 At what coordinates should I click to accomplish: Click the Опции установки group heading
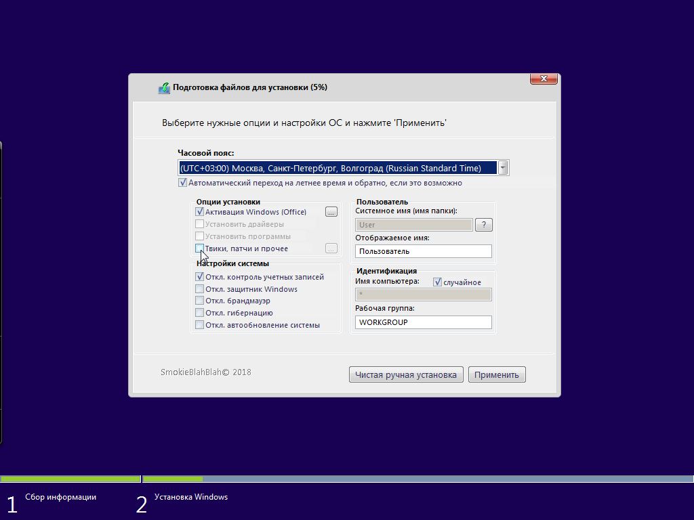click(228, 202)
